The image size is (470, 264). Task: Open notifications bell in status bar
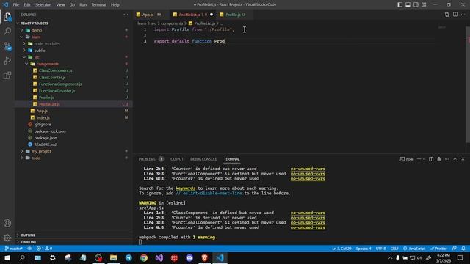(463, 249)
